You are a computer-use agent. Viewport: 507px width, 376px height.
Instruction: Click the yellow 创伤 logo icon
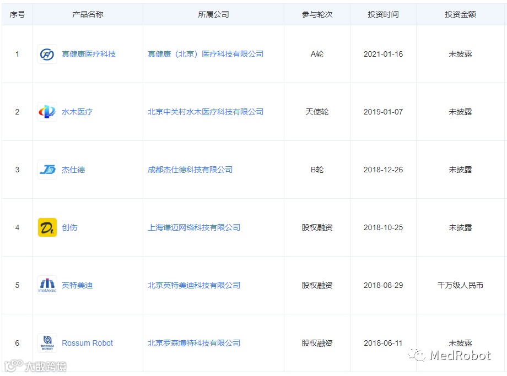47,227
